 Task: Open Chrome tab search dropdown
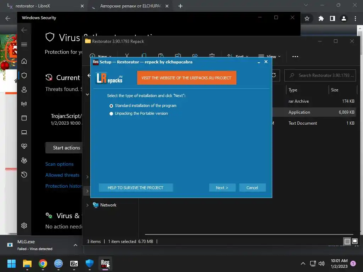[306, 5]
